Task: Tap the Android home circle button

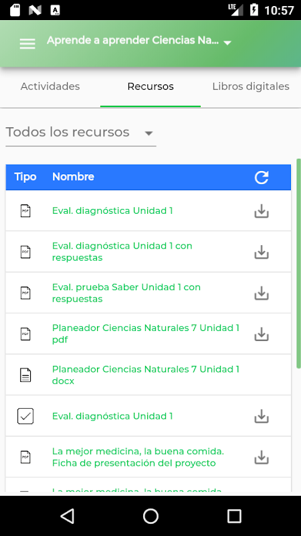Action: click(x=150, y=516)
